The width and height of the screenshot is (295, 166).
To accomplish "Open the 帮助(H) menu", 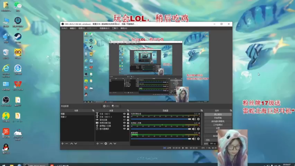I will [124, 28].
